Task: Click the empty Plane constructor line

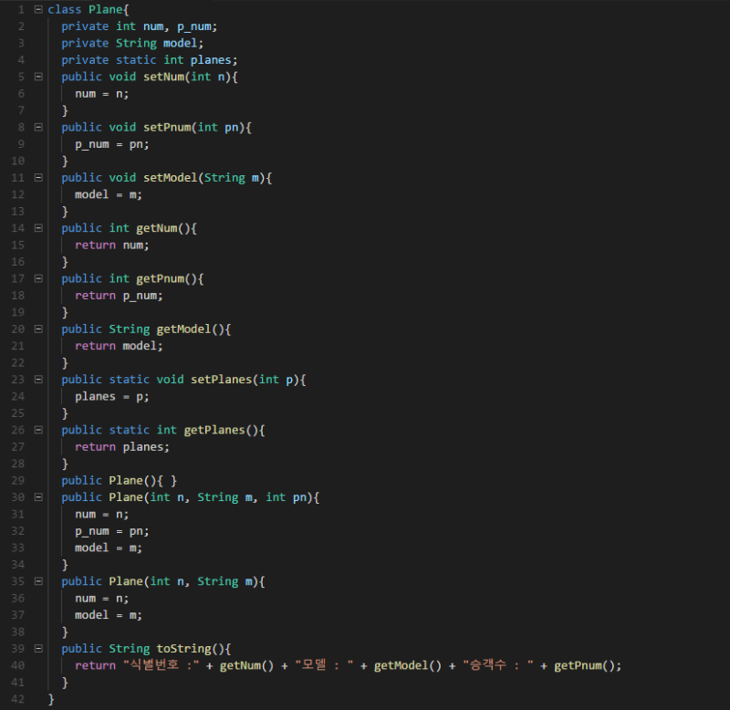Action: click(x=119, y=480)
